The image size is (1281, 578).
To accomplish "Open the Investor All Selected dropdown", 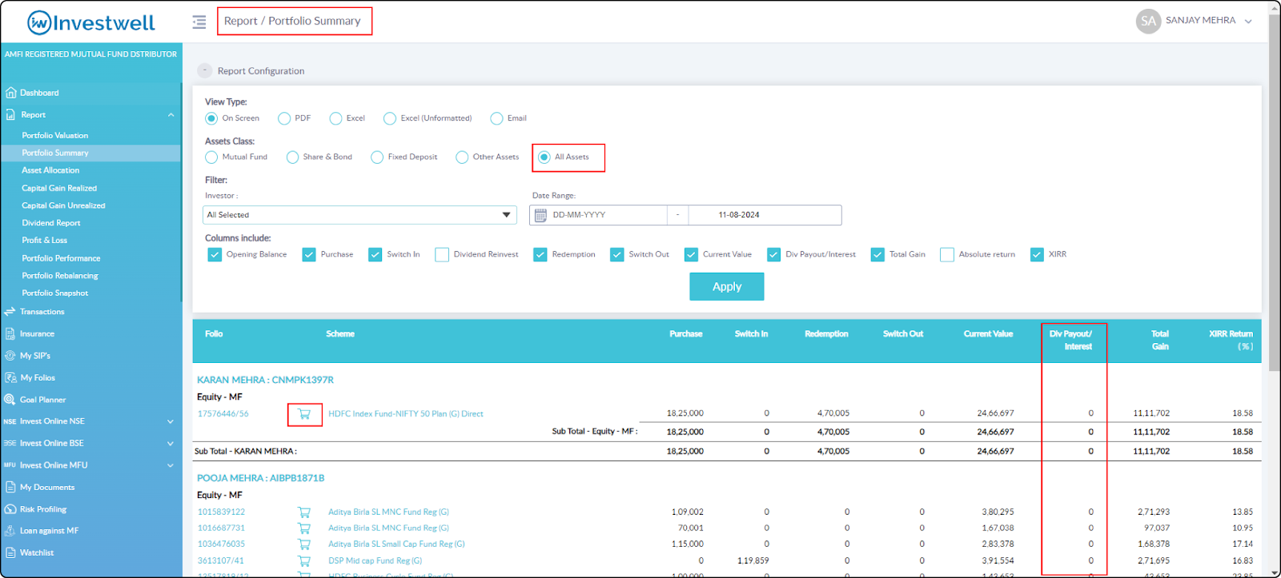I will [359, 215].
